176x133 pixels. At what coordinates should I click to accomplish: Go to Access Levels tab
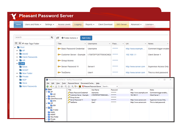[x=64, y=24]
